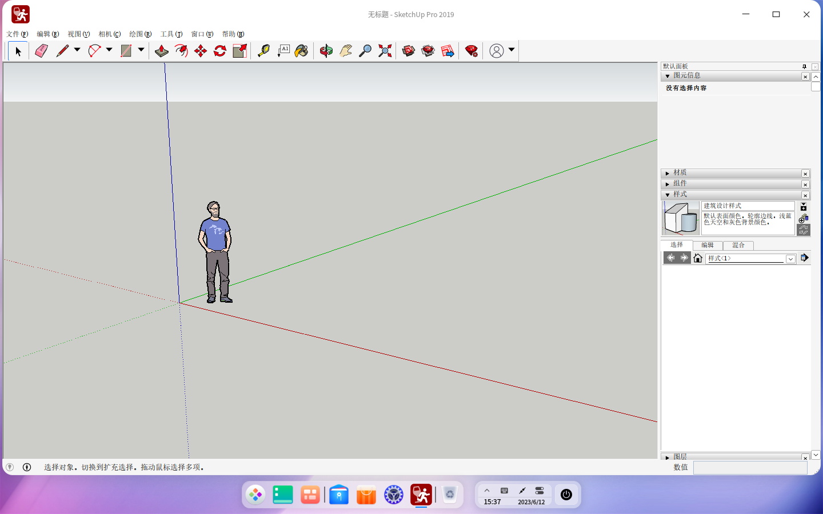Click the Zoom Extents icon
The width and height of the screenshot is (823, 514).
pyautogui.click(x=385, y=51)
